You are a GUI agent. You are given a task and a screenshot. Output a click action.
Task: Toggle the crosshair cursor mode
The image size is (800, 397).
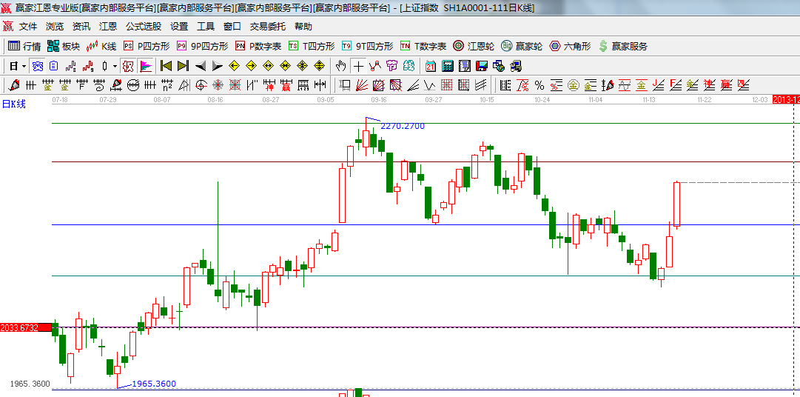coord(358,66)
